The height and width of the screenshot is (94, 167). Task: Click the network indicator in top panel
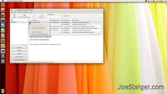click(x=148, y=1)
